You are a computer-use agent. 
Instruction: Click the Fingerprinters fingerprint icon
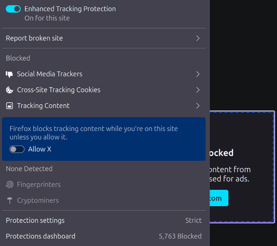[9, 185]
